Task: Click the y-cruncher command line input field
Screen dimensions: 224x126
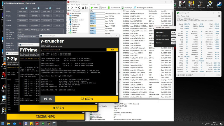Action: (x=73, y=50)
